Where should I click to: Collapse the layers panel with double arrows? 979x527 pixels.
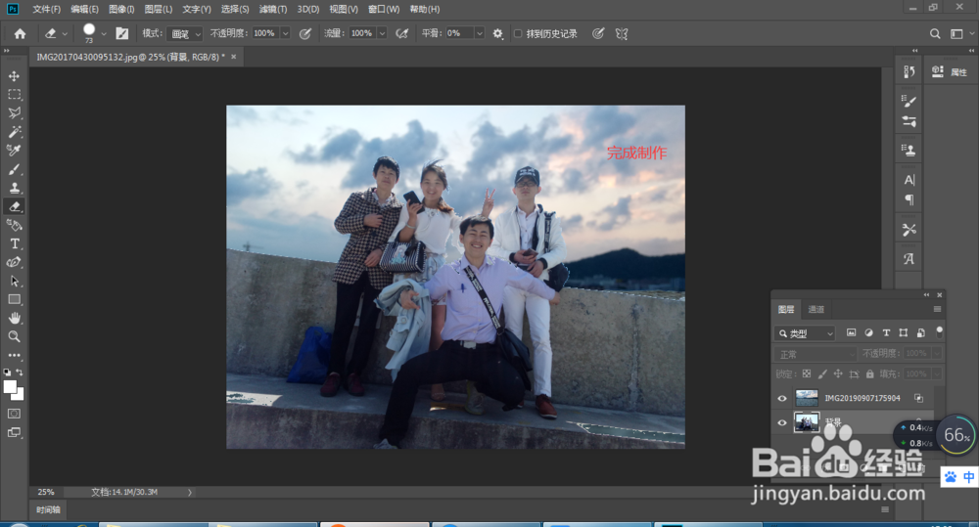926,295
